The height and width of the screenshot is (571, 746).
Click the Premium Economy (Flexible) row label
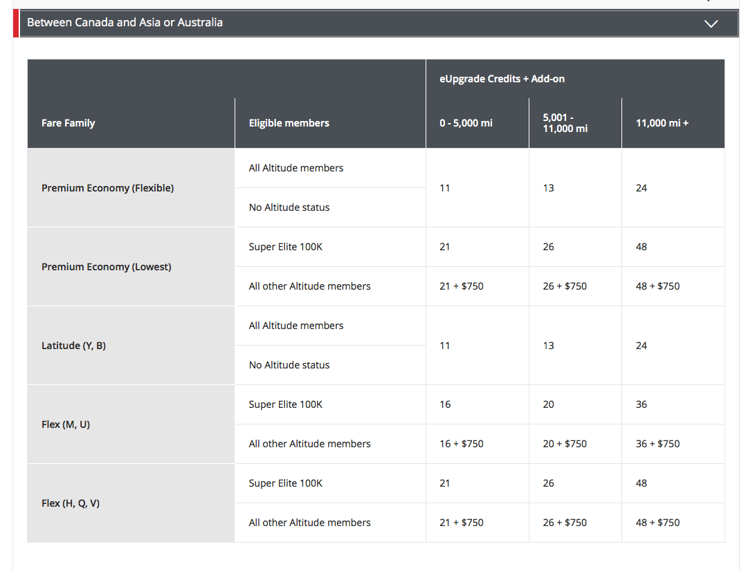coord(107,188)
